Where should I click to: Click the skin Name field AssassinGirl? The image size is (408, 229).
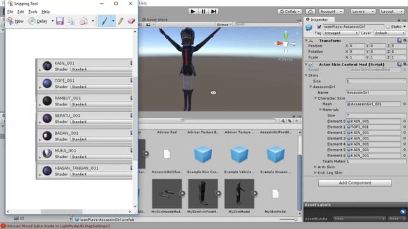(375, 92)
